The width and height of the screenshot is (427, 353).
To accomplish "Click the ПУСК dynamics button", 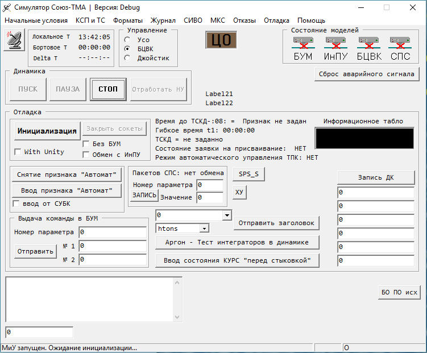I will (x=28, y=89).
